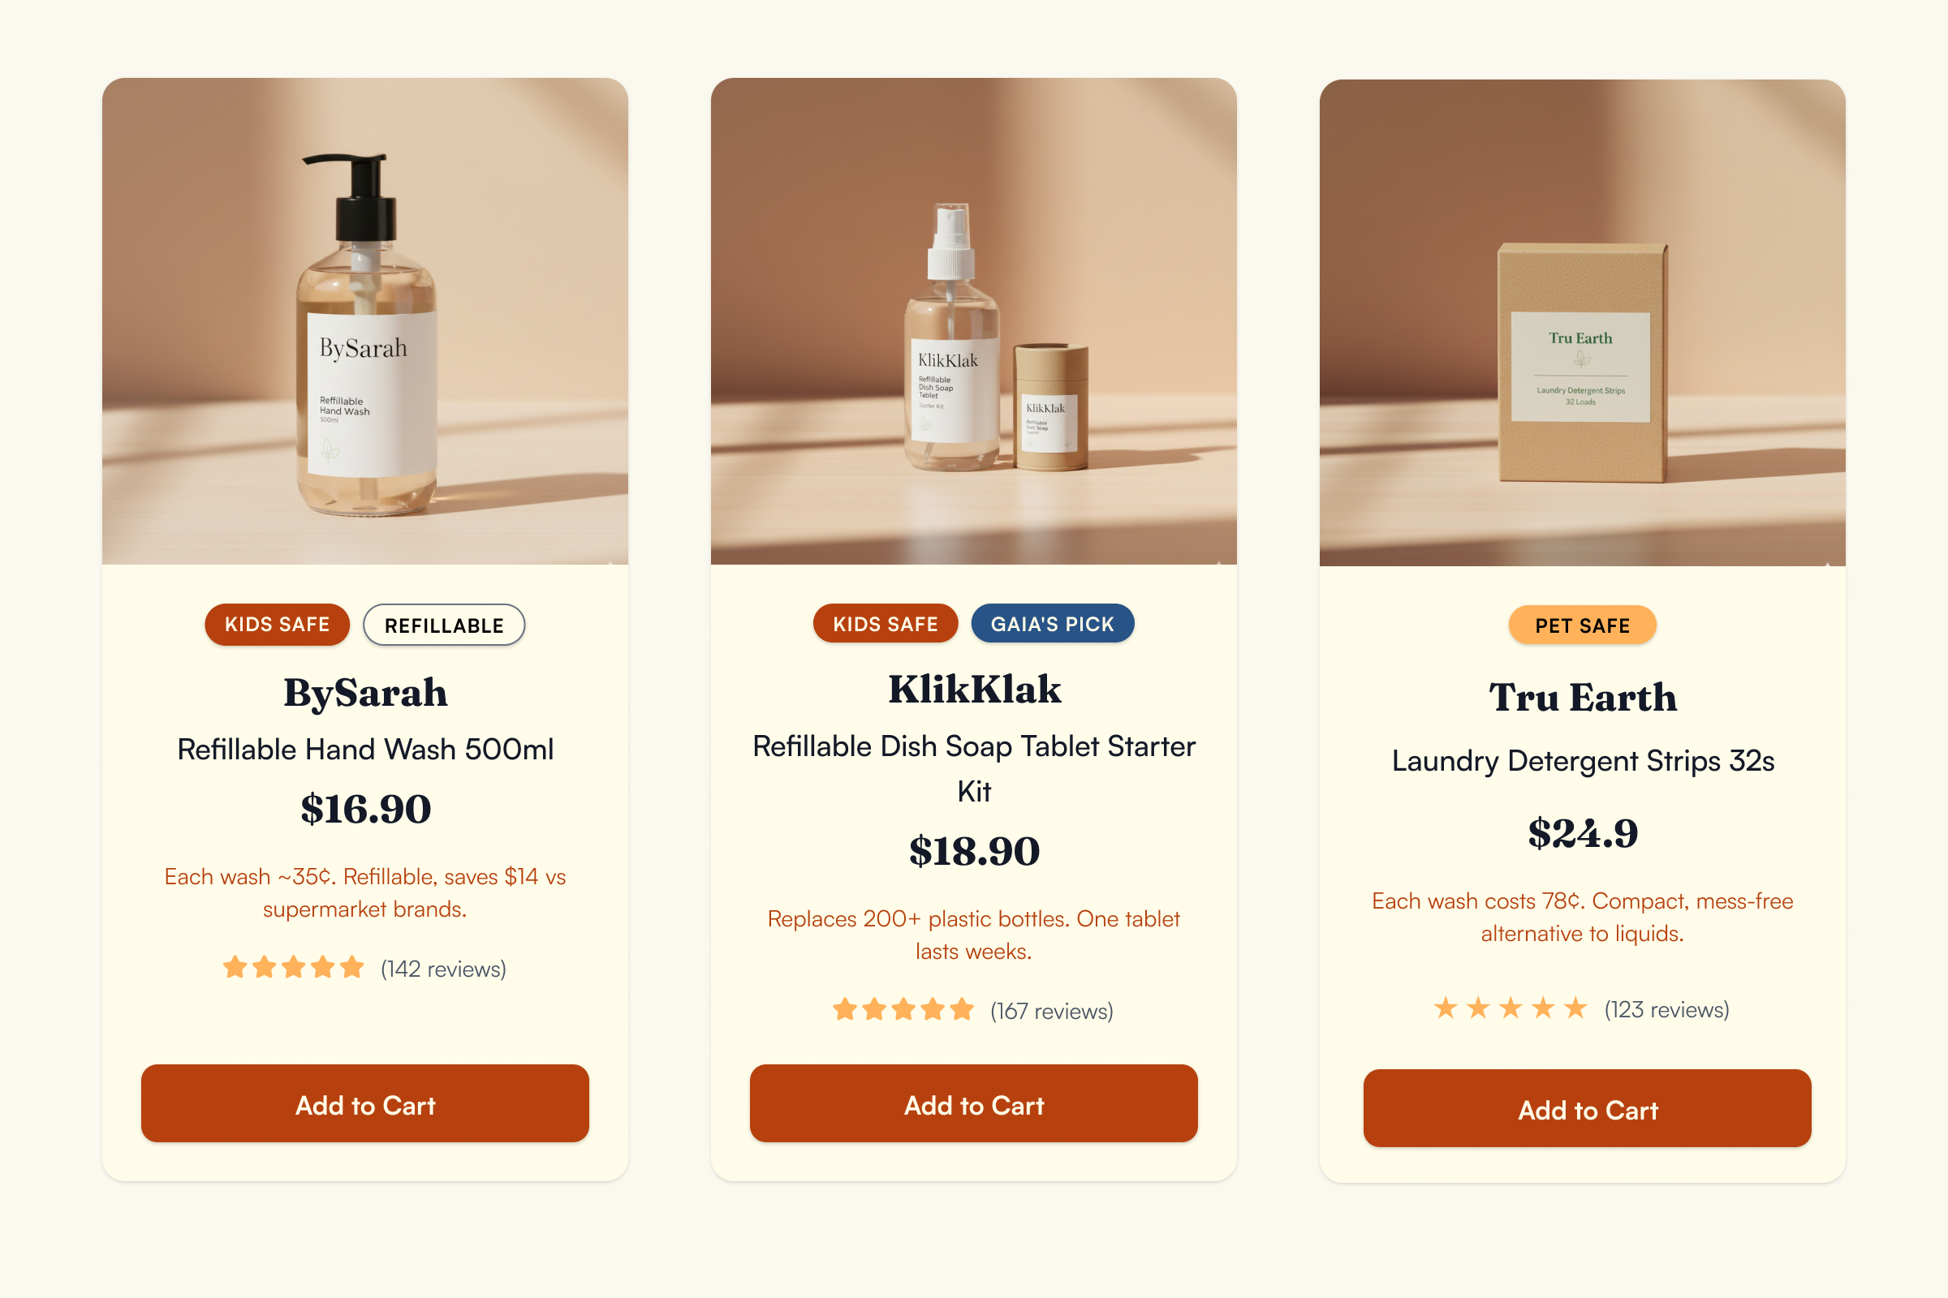
Task: Add Tru Earth detergent strips to cart
Action: click(1587, 1108)
